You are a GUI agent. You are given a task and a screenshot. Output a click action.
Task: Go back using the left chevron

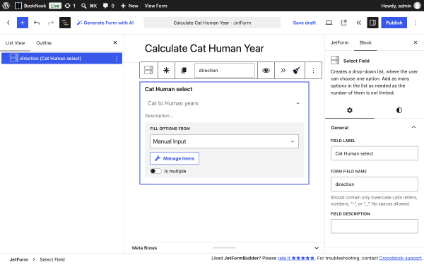[8, 23]
